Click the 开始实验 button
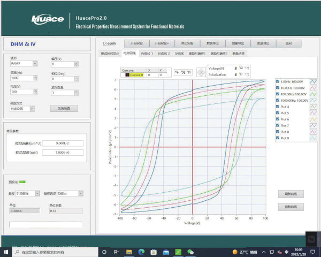Viewport: 321px width, 257px height. 136,43
